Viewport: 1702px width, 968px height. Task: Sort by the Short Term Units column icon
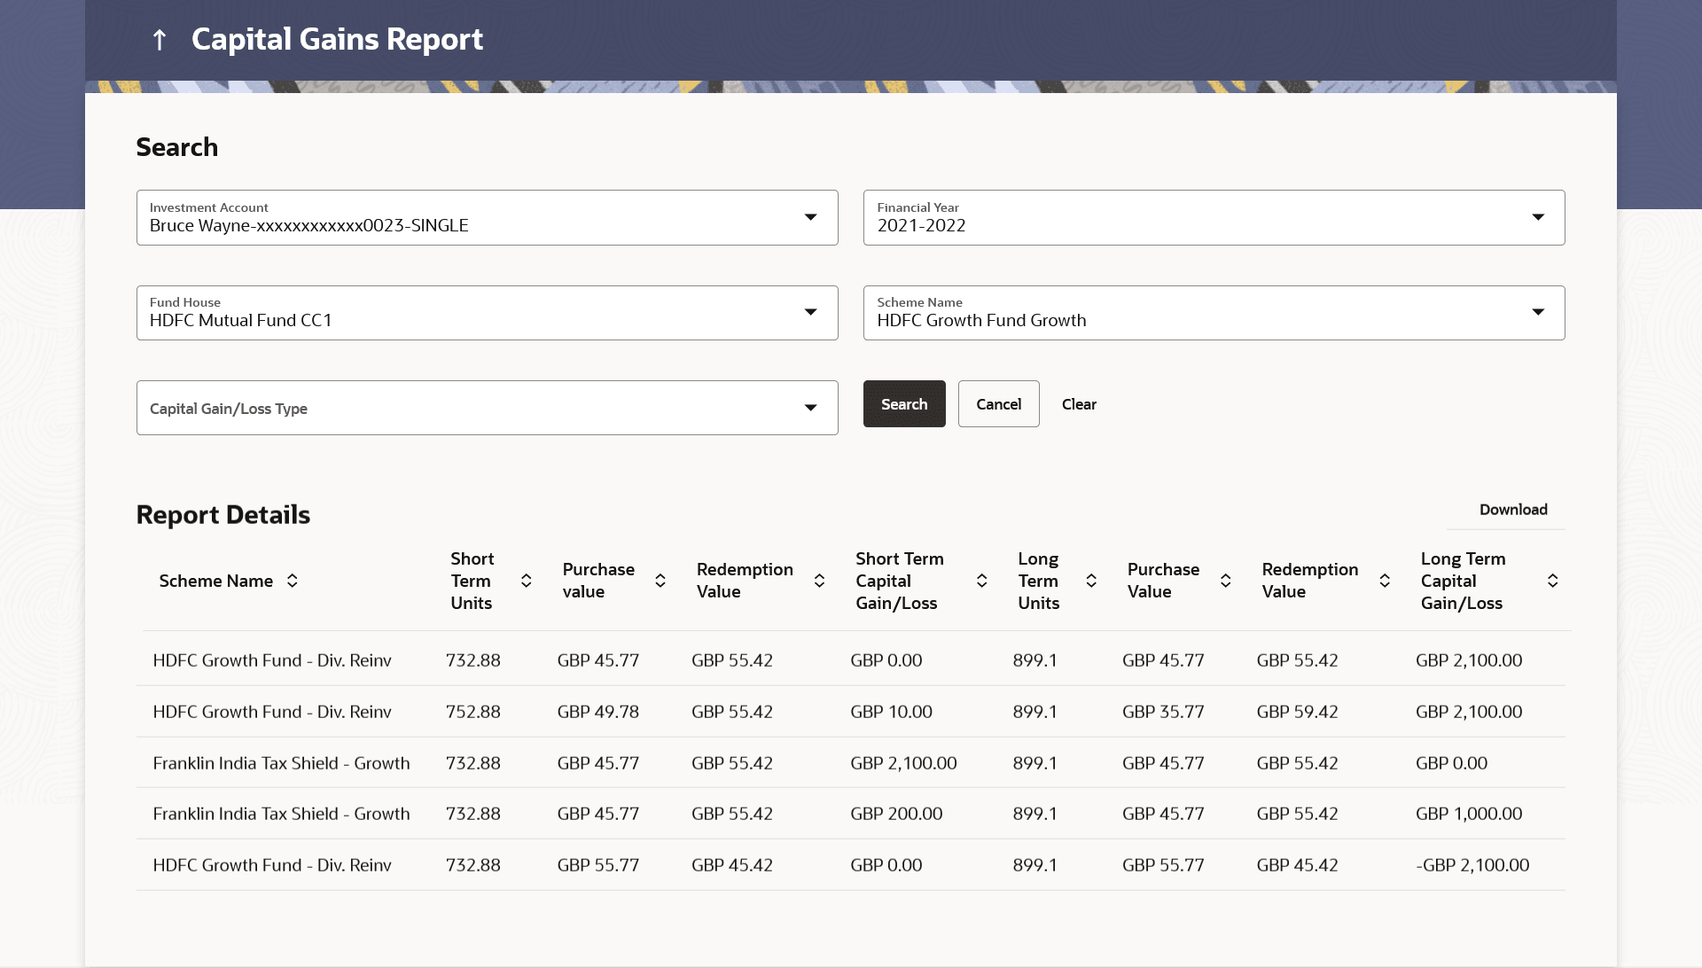point(526,581)
